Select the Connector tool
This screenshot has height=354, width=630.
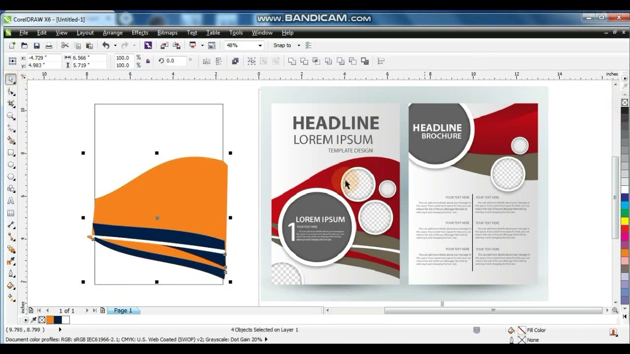pos(11,237)
